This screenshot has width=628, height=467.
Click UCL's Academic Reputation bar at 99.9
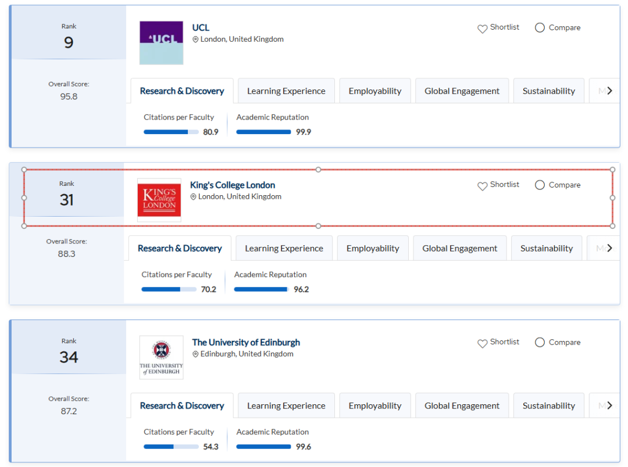263,132
